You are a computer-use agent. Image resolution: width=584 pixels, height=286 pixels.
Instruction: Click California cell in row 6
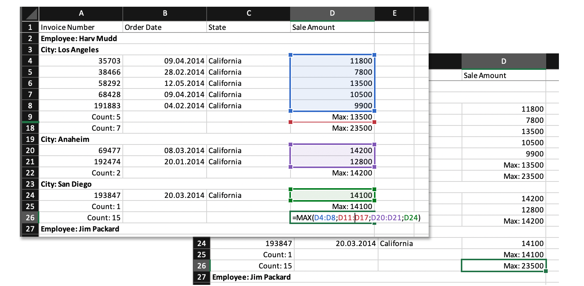tap(249, 83)
